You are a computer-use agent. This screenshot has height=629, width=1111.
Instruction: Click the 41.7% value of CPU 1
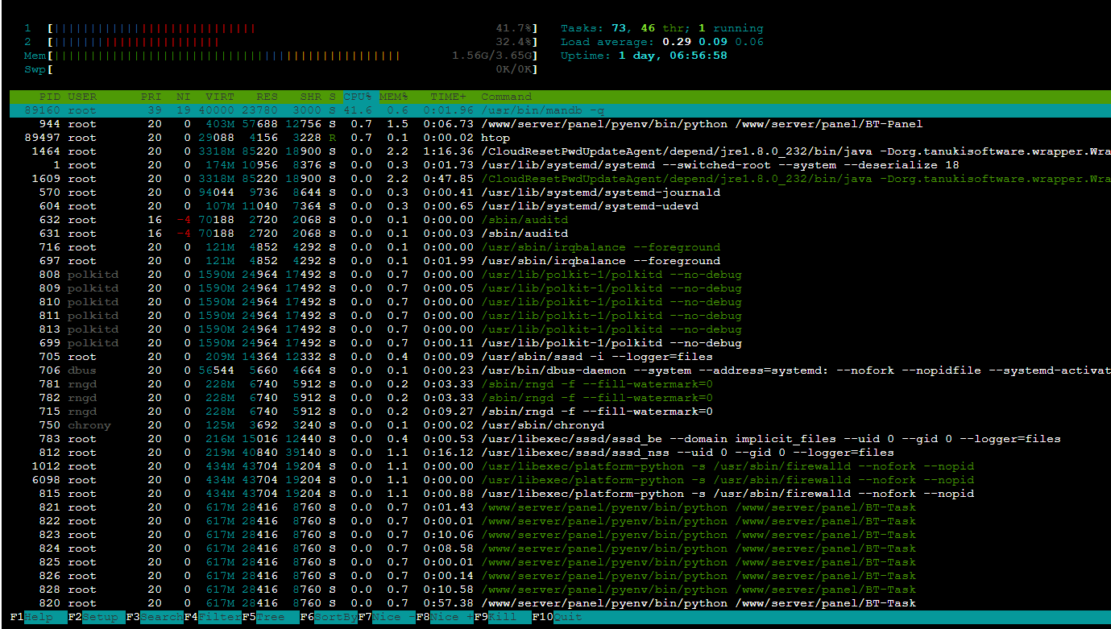coord(514,28)
